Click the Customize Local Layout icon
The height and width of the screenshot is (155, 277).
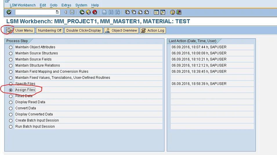[179, 12]
